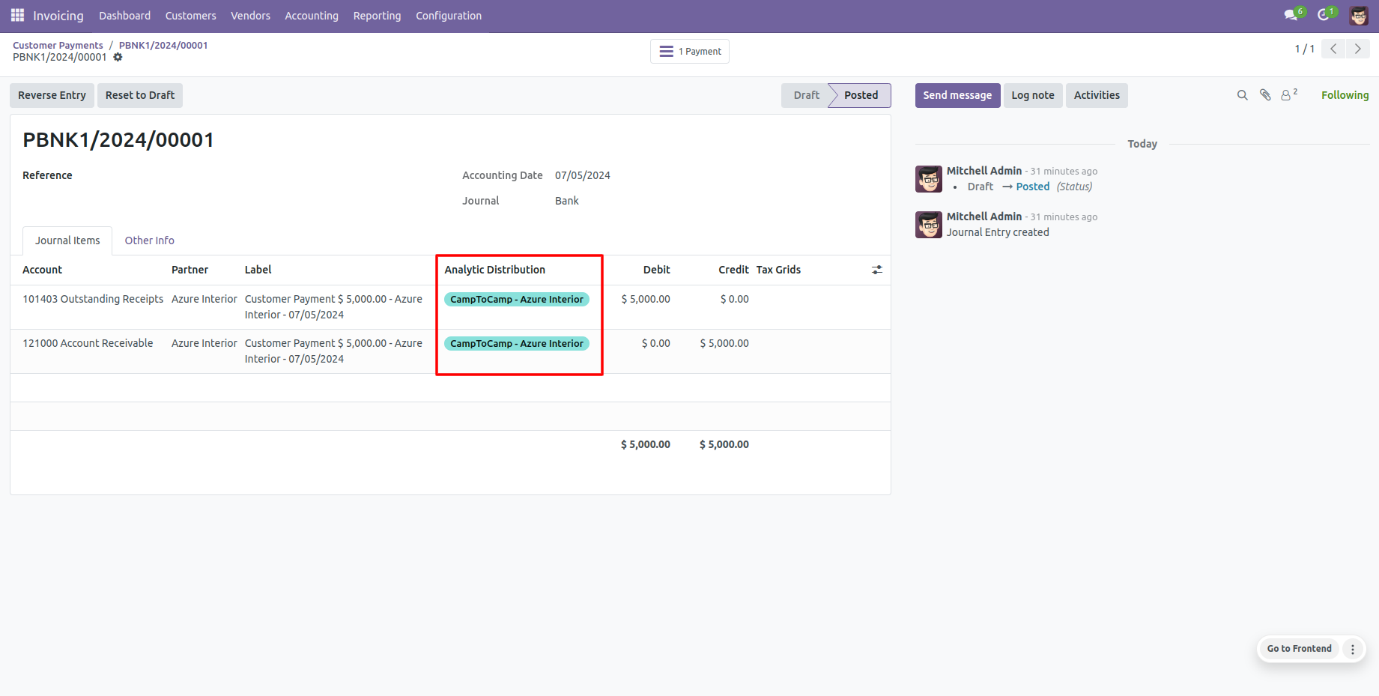Click the PBNK1/2024/00001 breadcrumb link
Viewport: 1379px width, 696px height.
click(x=163, y=45)
